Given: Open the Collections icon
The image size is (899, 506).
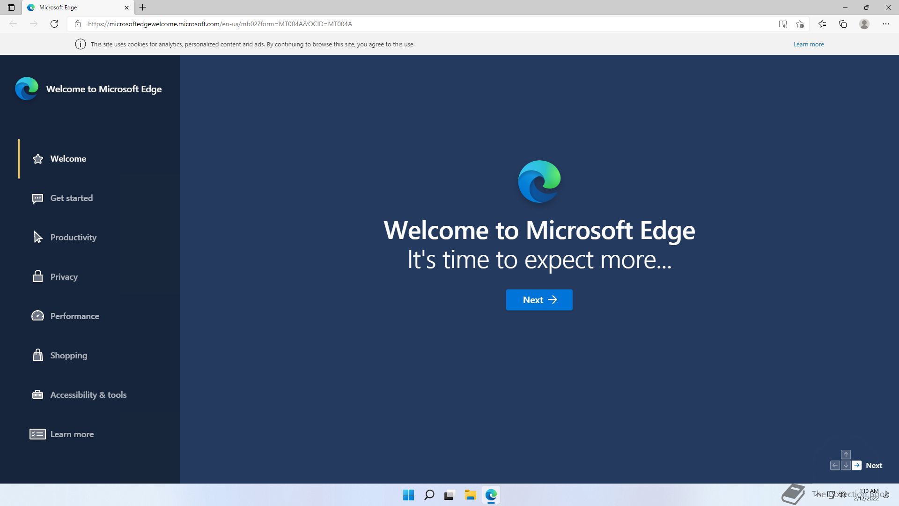Looking at the screenshot, I should [x=843, y=24].
